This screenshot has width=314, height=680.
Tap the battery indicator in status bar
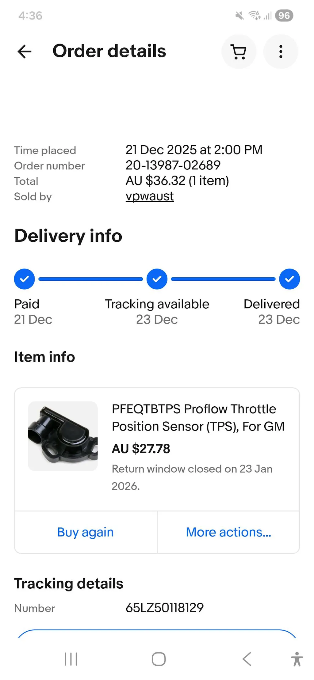[284, 16]
